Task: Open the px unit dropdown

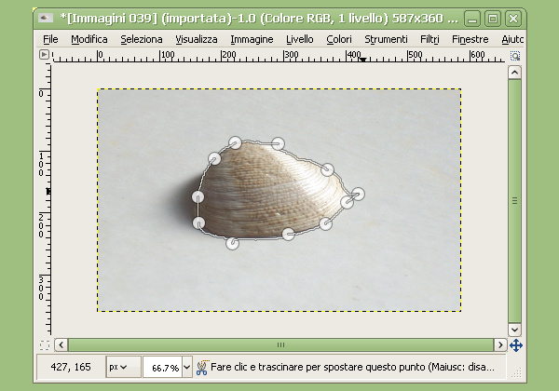Action: click(120, 367)
